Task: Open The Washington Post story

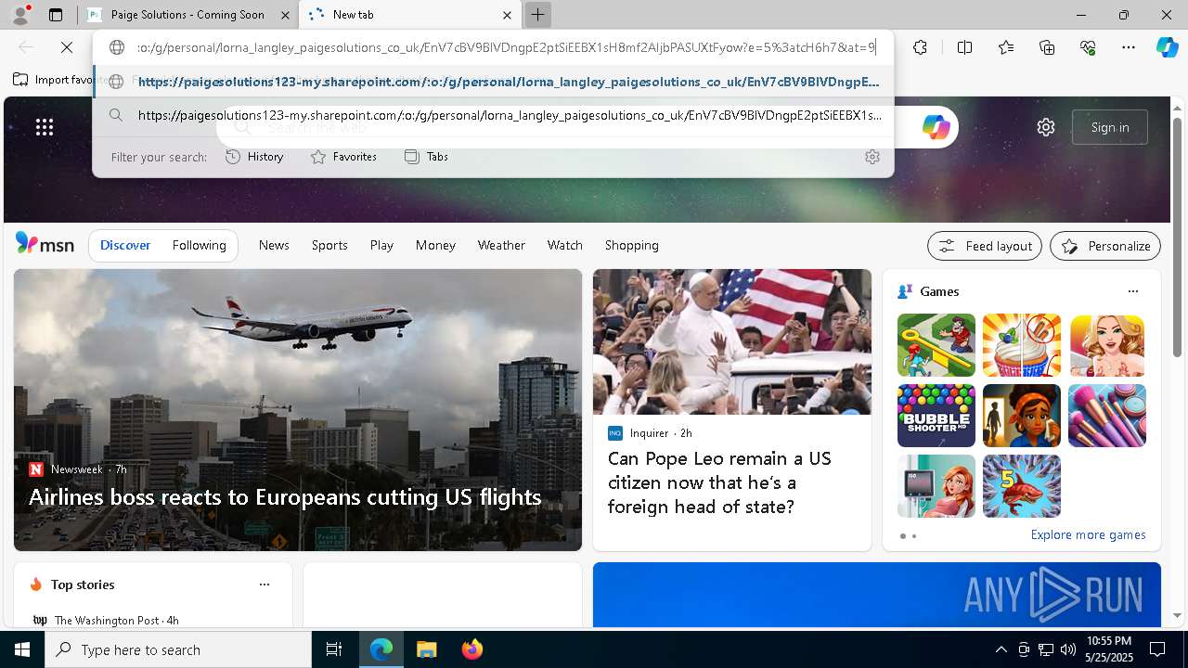Action: (106, 620)
